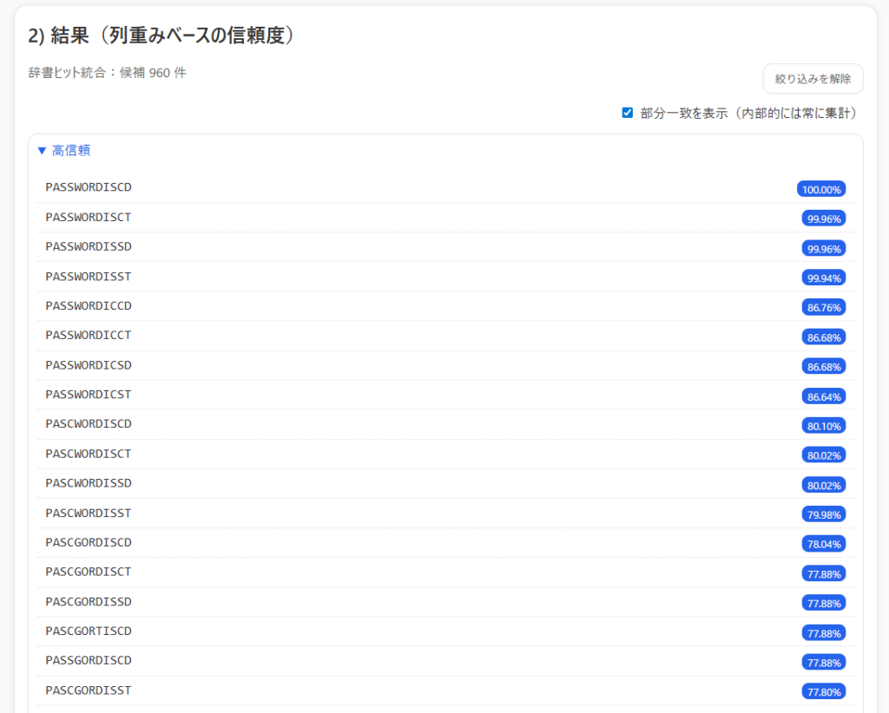This screenshot has height=713, width=889.
Task: Select the PASSWORDISCT candidate
Action: point(89,217)
